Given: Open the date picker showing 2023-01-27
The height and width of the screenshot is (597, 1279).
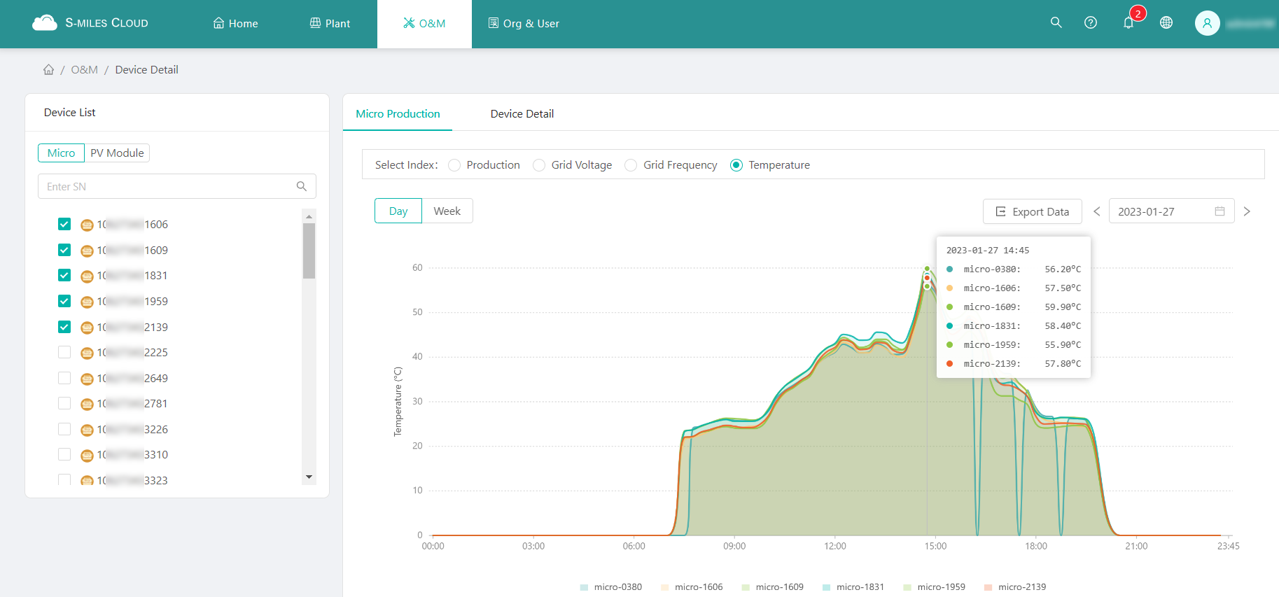Looking at the screenshot, I should pyautogui.click(x=1170, y=211).
